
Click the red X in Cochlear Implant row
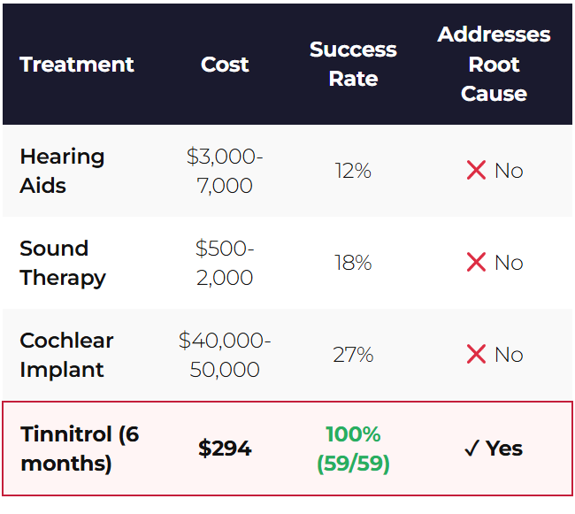click(476, 355)
